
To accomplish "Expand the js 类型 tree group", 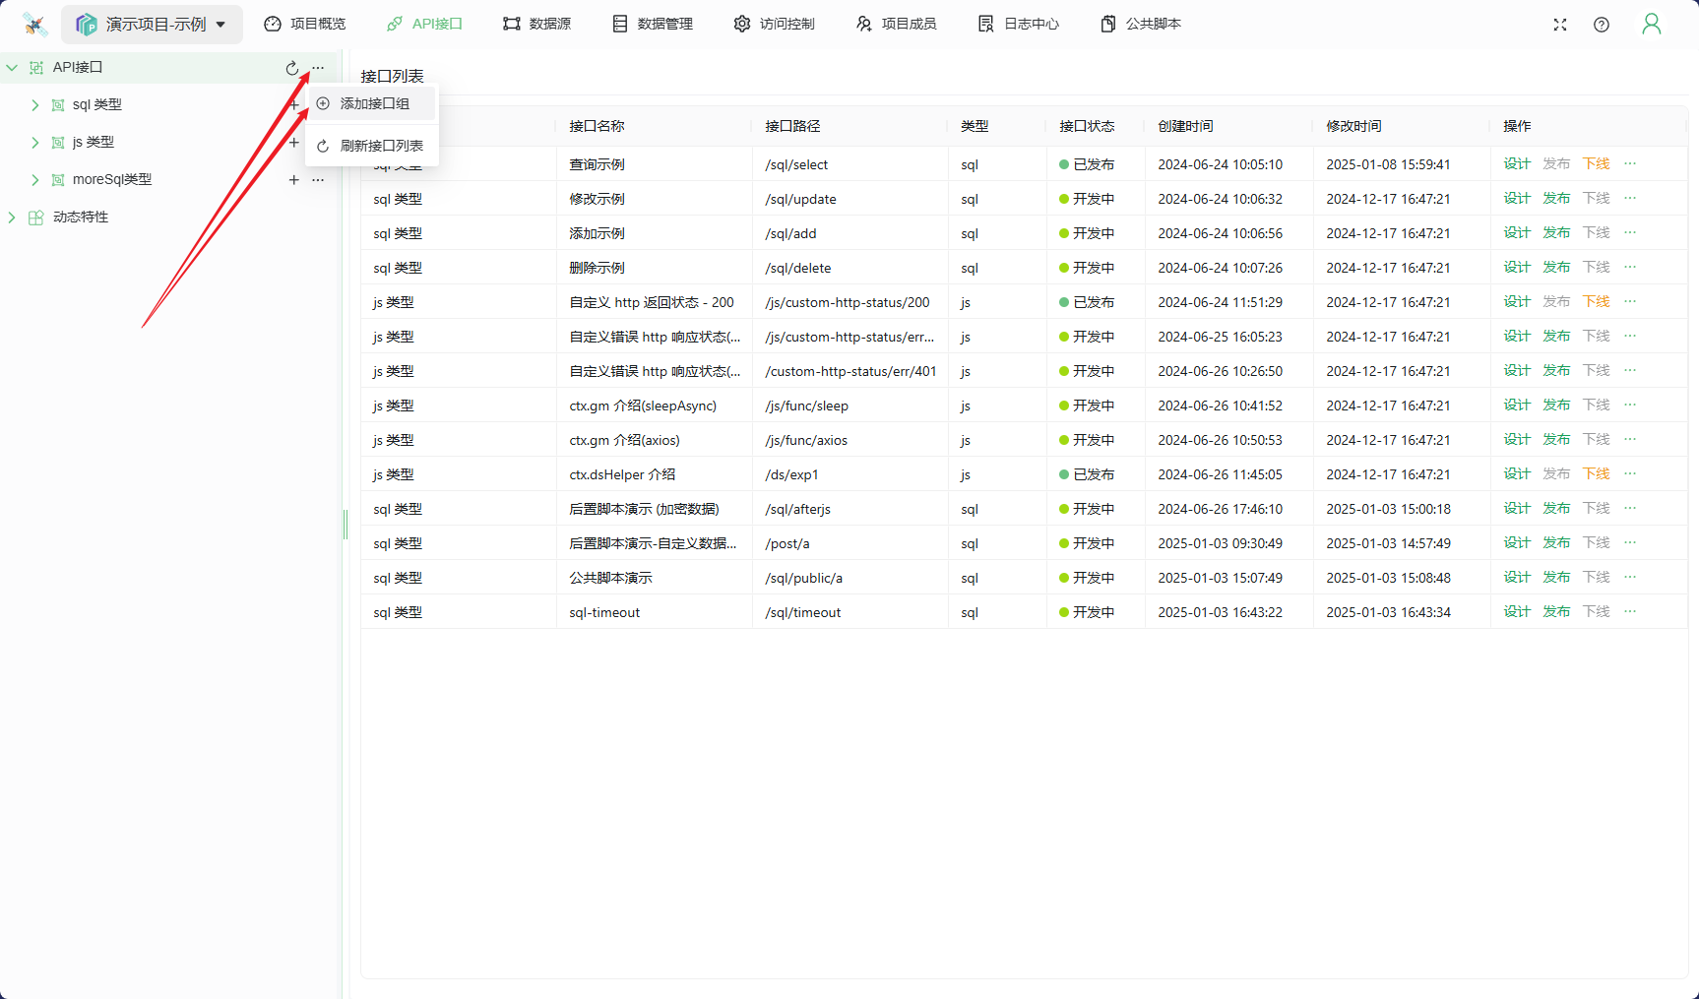I will coord(35,143).
